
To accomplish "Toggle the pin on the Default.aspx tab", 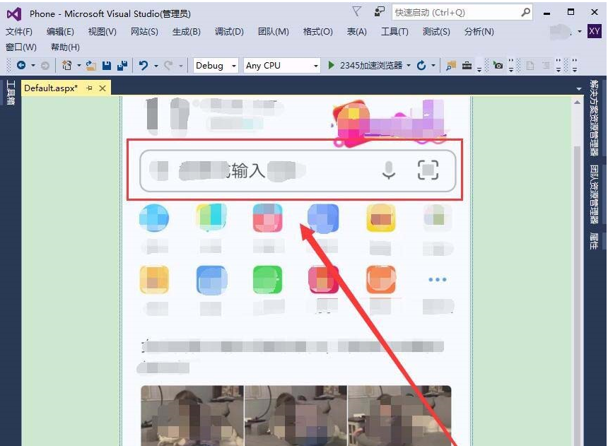I will [90, 88].
